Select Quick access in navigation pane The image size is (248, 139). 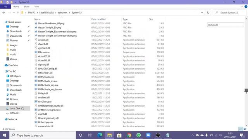coord(15,22)
